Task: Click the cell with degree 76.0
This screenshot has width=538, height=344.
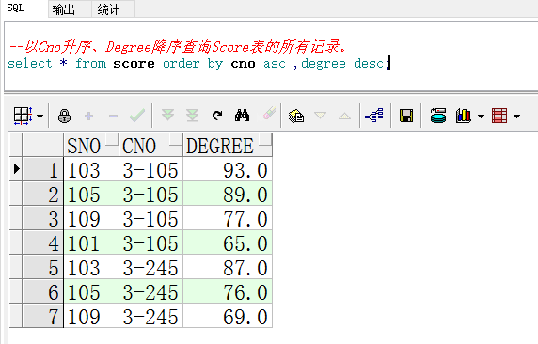Action: [x=228, y=292]
